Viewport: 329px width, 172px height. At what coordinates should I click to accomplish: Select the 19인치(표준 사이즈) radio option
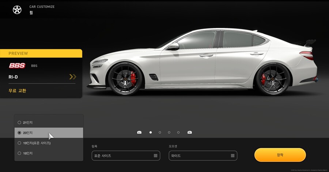pos(19,143)
